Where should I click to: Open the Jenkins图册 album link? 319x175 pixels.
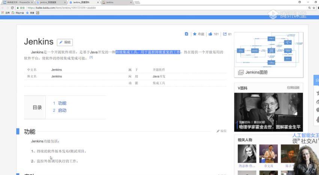point(256,72)
